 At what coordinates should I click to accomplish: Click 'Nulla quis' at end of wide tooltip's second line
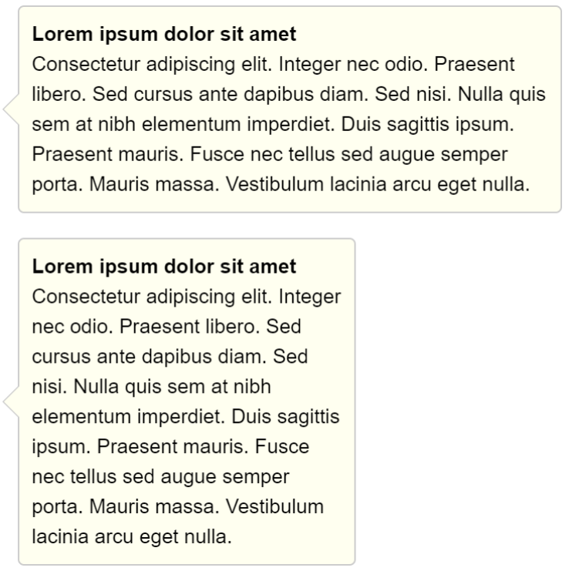point(502,95)
